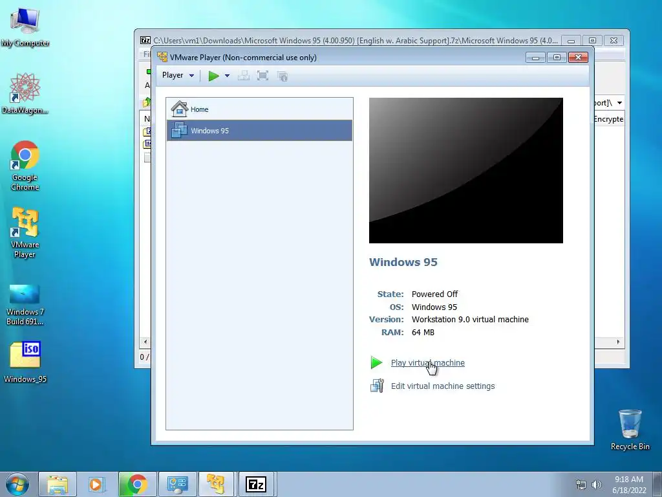
Task: Close the VMware Player window
Action: [x=578, y=58]
